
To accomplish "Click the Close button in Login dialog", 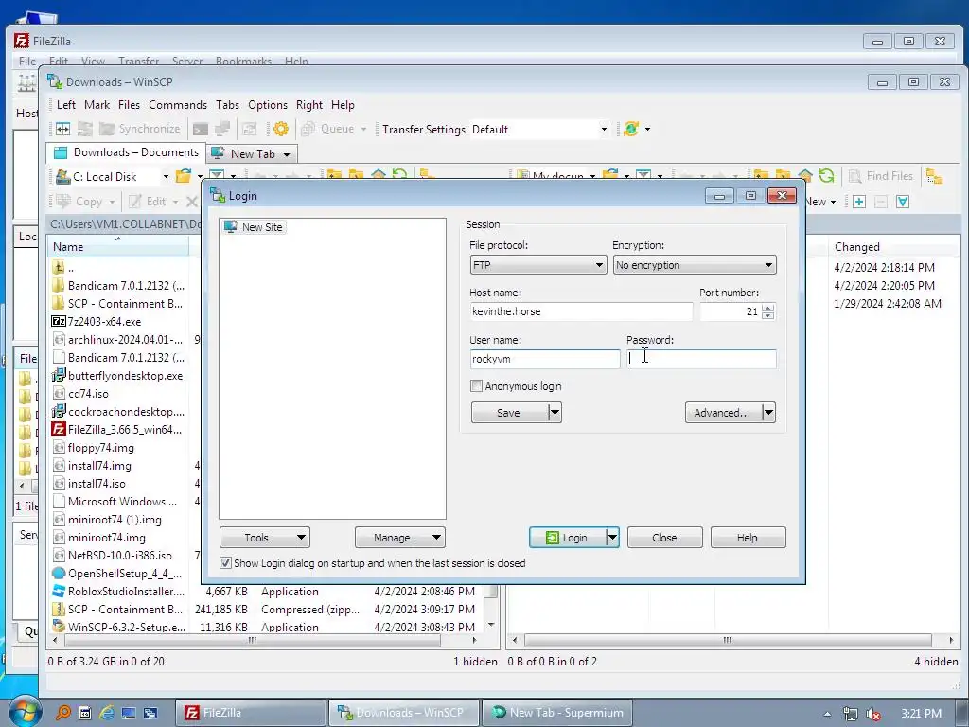I will (x=665, y=538).
